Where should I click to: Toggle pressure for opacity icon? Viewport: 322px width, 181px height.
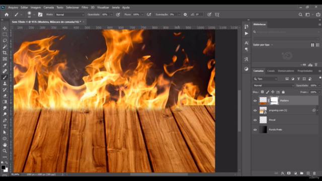tap(118, 15)
